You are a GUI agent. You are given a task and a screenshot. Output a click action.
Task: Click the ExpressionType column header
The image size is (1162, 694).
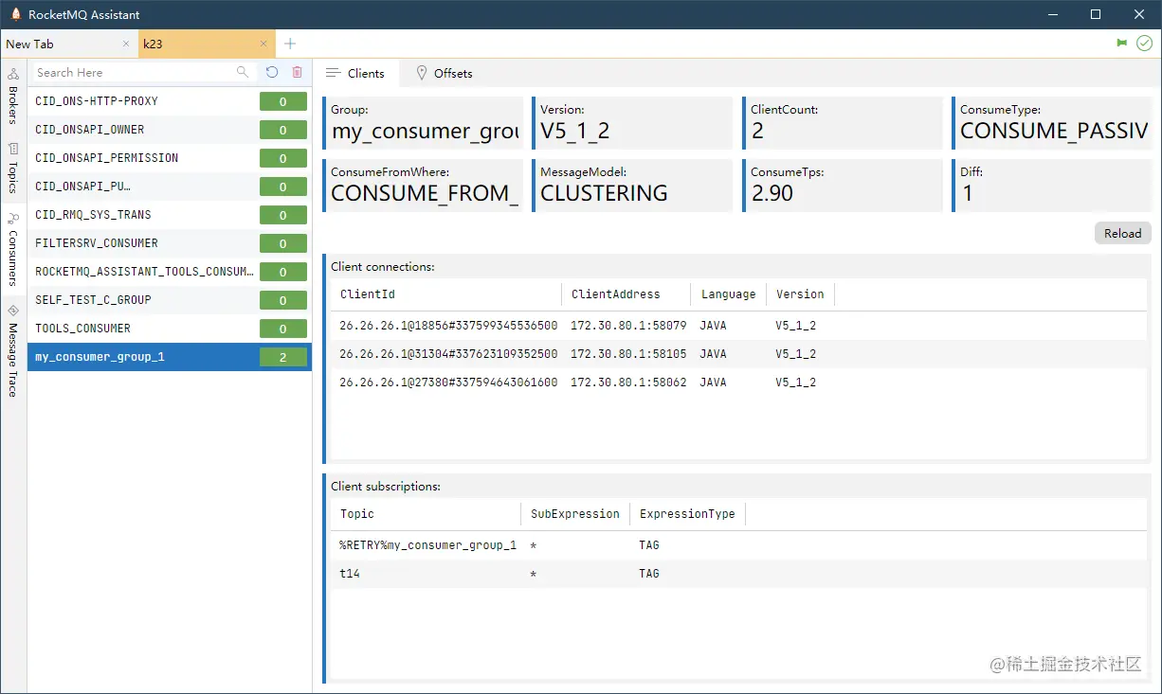tap(687, 514)
